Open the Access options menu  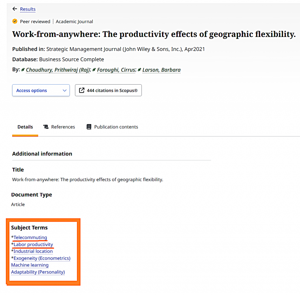(41, 90)
